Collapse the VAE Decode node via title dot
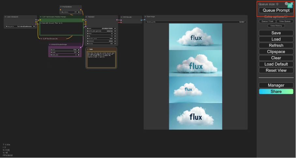This screenshot has width=296, height=158. coord(122,17)
